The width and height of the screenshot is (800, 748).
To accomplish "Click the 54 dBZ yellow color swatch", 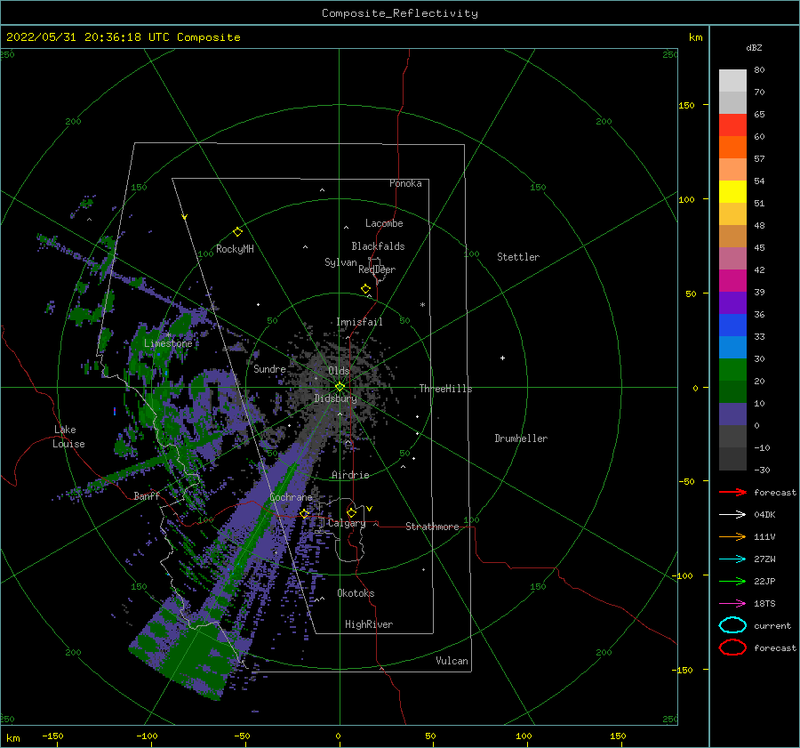I will tap(732, 191).
